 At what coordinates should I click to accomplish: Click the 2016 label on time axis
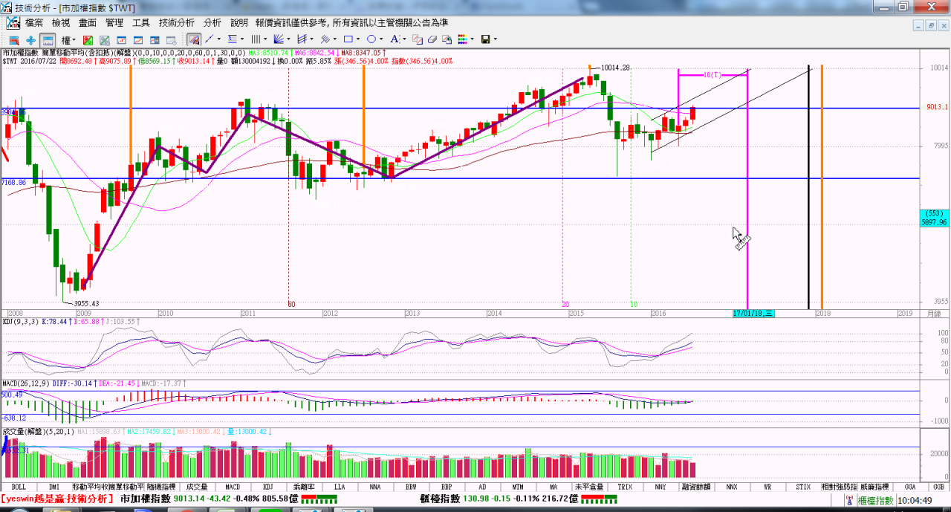coord(658,314)
